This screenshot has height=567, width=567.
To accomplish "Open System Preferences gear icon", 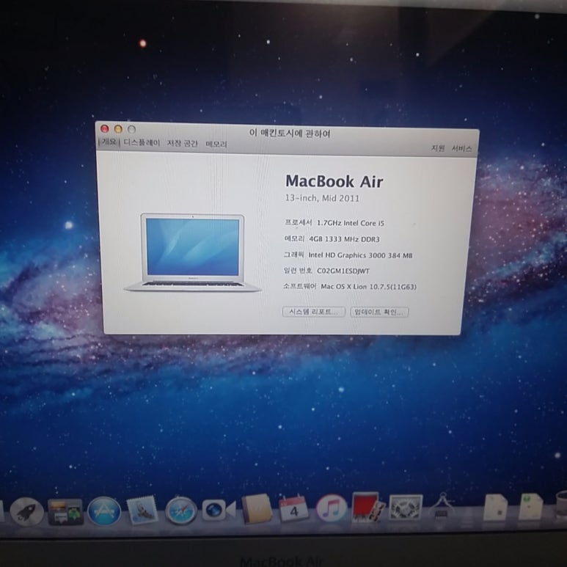I will point(406,507).
